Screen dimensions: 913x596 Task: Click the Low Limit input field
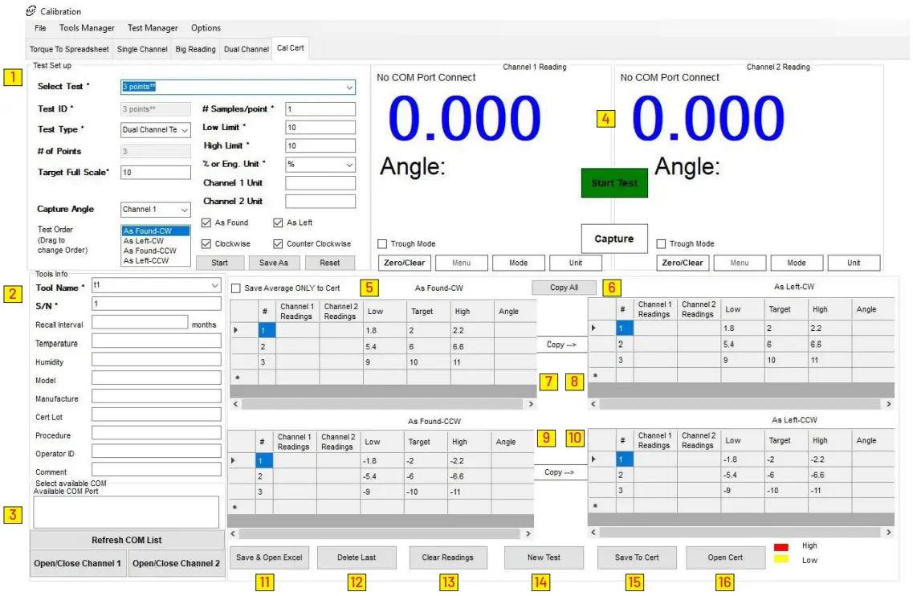[320, 128]
